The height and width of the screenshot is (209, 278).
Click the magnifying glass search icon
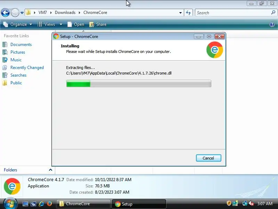[x=273, y=13]
